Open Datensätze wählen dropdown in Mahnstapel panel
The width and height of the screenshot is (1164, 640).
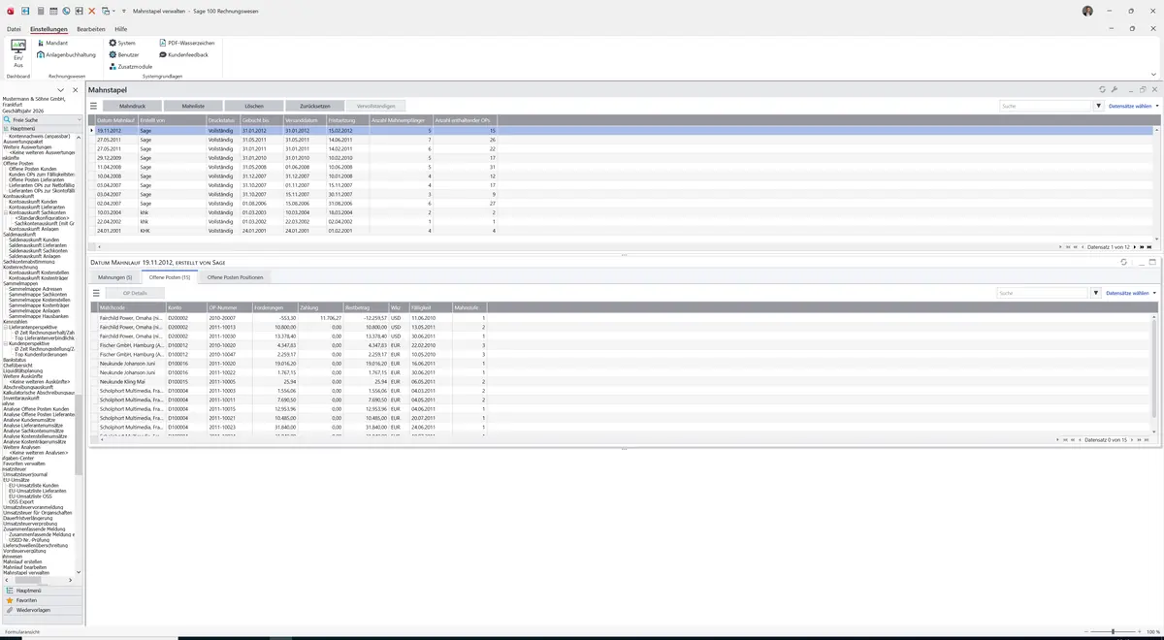click(x=1133, y=106)
